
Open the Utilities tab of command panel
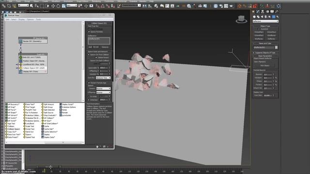[277, 12]
